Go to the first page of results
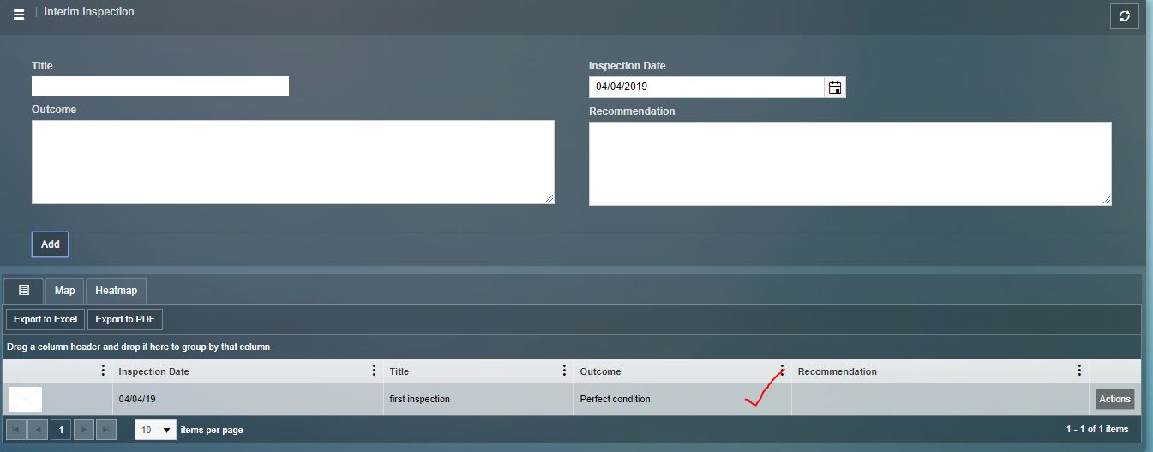The height and width of the screenshot is (452, 1153). click(15, 430)
